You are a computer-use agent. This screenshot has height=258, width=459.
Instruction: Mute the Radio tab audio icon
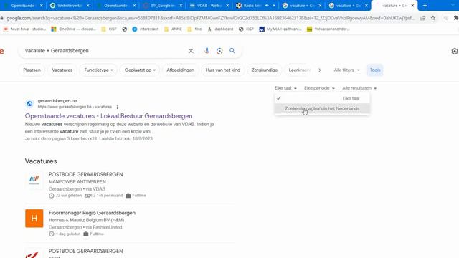pyautogui.click(x=267, y=6)
